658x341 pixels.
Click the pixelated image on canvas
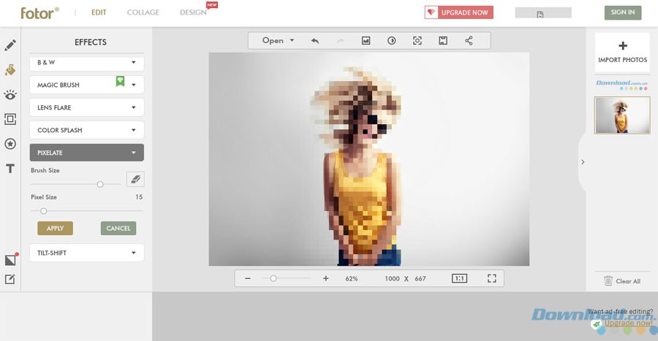coord(369,159)
